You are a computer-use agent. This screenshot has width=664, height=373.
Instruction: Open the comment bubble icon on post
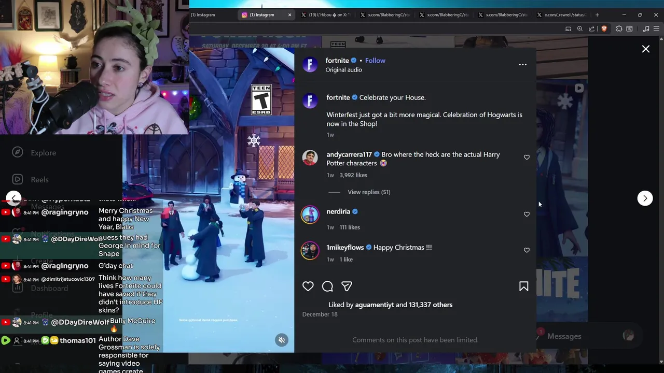point(327,286)
